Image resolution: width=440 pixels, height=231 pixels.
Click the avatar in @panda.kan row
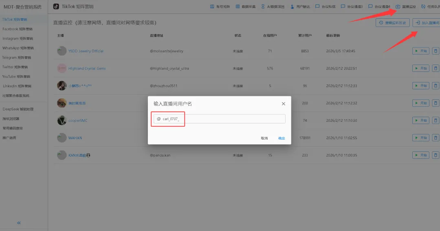pos(62,155)
